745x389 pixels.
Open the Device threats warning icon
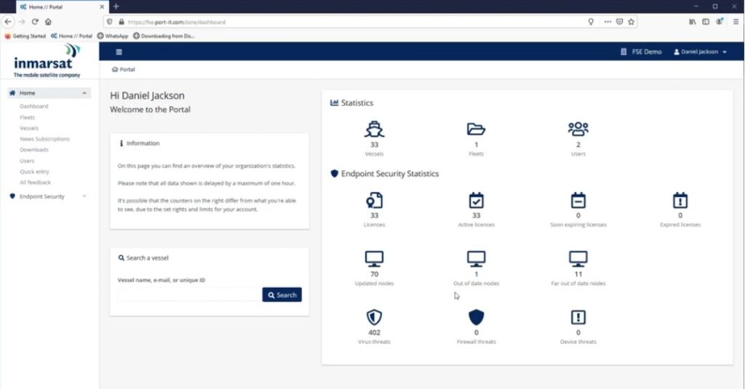578,317
